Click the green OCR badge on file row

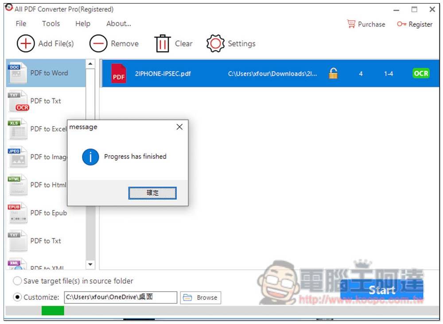420,73
